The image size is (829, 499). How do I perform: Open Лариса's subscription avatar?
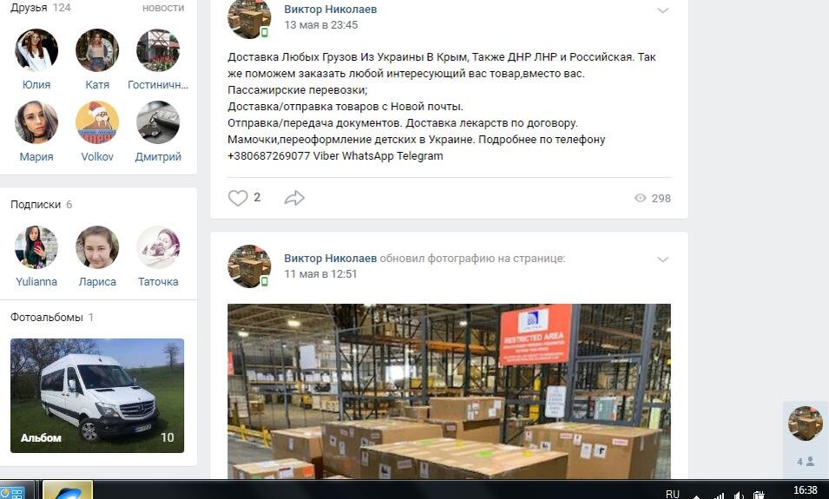(97, 247)
